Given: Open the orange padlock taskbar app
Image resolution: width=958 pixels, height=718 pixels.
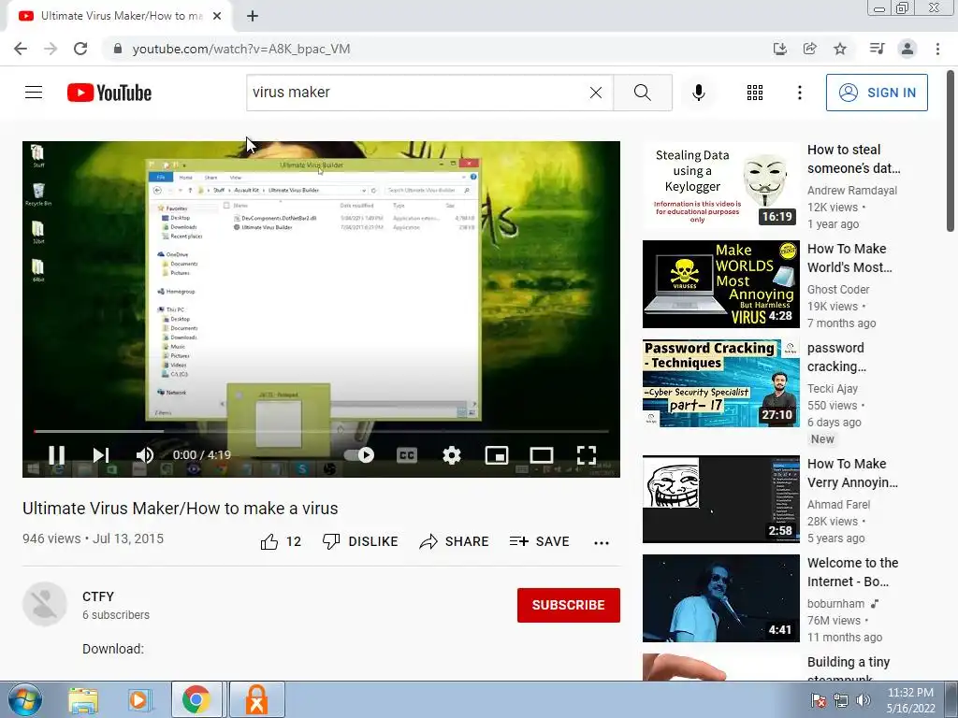Looking at the screenshot, I should (256, 699).
